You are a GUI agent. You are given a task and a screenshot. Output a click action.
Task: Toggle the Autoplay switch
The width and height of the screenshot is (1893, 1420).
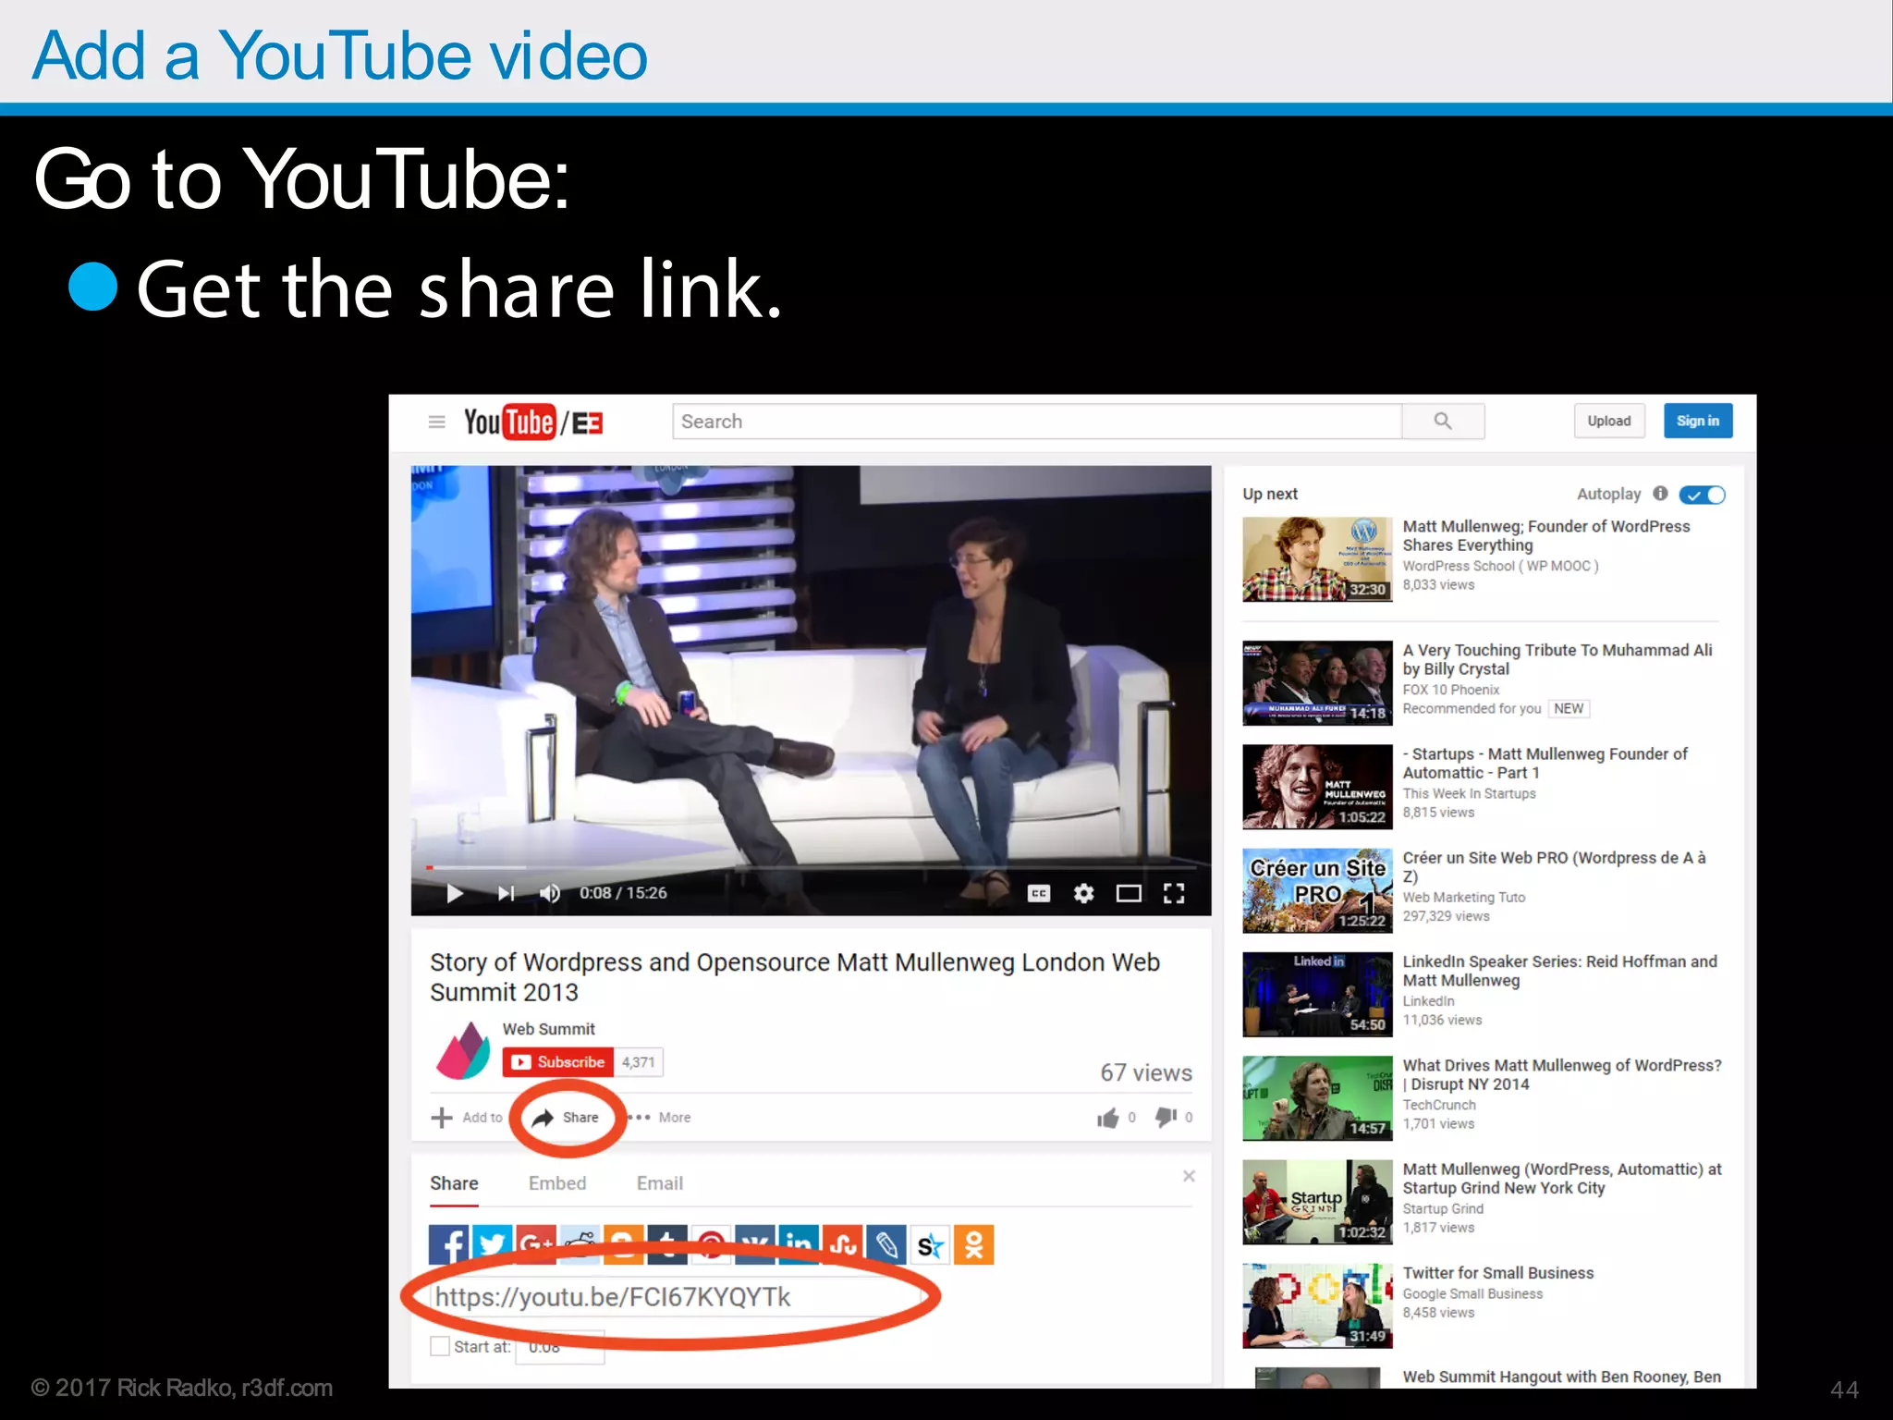[1702, 495]
